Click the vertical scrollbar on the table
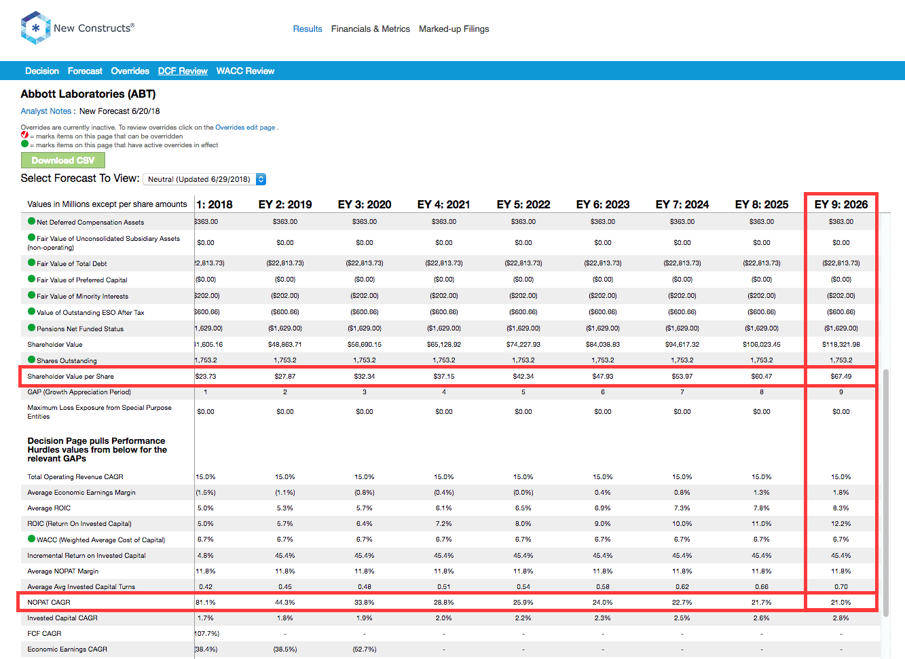This screenshot has height=659, width=905. pos(885,492)
